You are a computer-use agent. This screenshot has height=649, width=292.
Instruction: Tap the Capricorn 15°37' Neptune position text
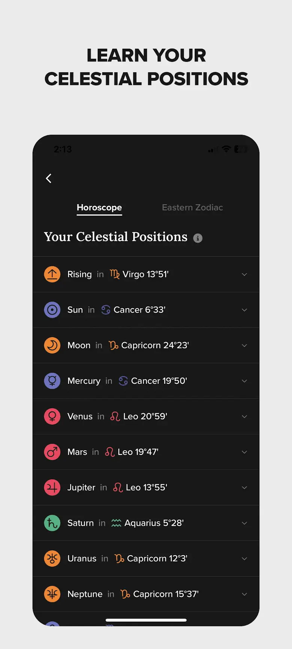pyautogui.click(x=166, y=594)
